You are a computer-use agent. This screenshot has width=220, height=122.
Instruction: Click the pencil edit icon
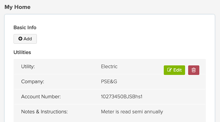click(169, 70)
